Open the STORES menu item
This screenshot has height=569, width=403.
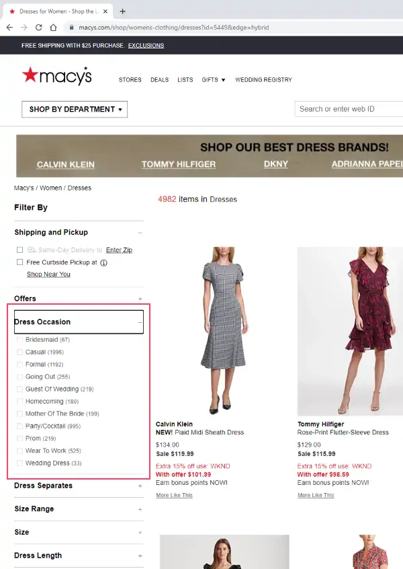[130, 79]
